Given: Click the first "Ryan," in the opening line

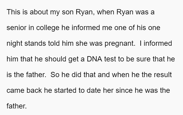Looking at the screenshot, I should point(85,12).
